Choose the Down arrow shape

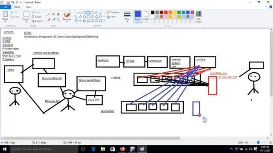76,21
